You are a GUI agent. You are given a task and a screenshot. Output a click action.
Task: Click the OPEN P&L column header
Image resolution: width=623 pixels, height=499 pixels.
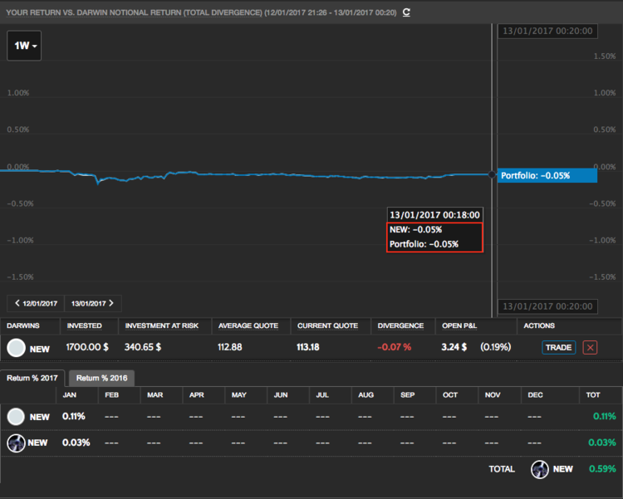459,325
